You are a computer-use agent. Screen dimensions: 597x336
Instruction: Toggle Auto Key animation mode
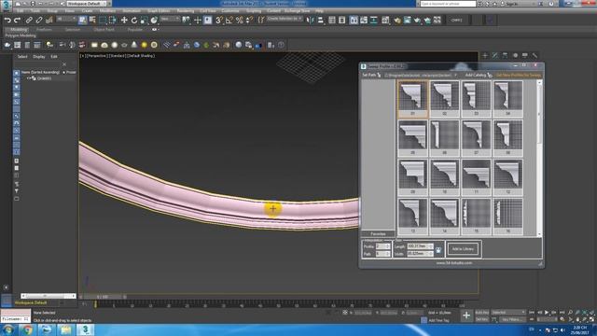pos(482,313)
